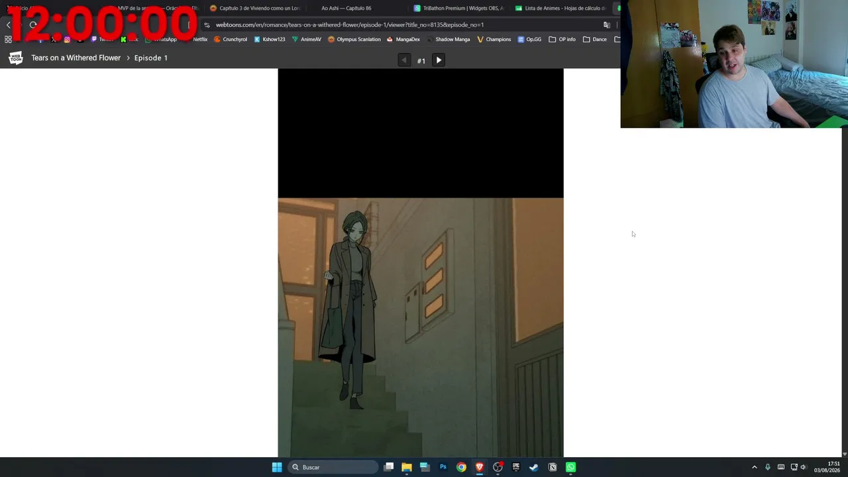View site information icon in address bar
The image size is (848, 477).
tap(207, 25)
